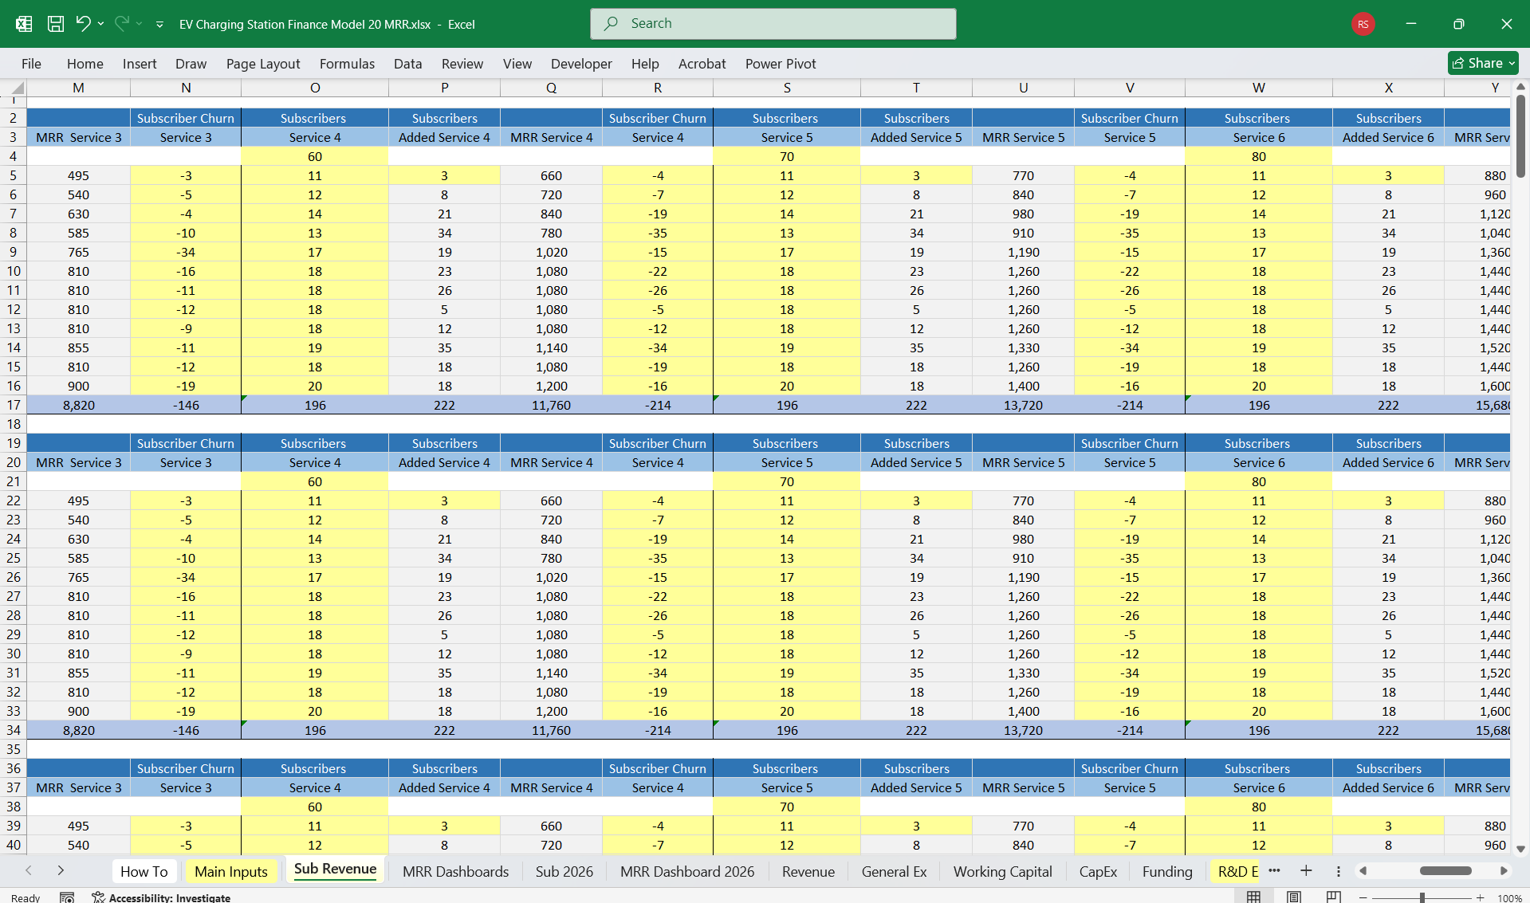Open Customize Quick Access Toolbar dropdown
The width and height of the screenshot is (1530, 903).
pos(159,25)
